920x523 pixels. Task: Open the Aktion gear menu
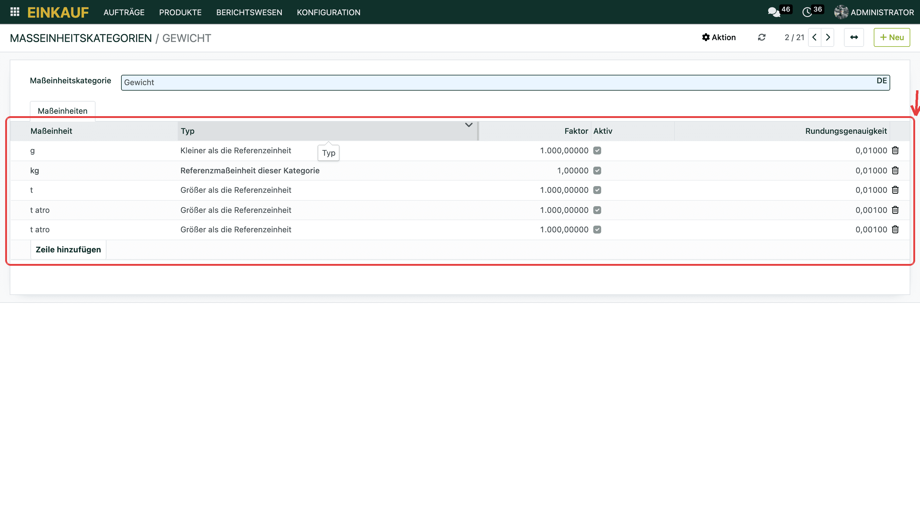pos(719,37)
